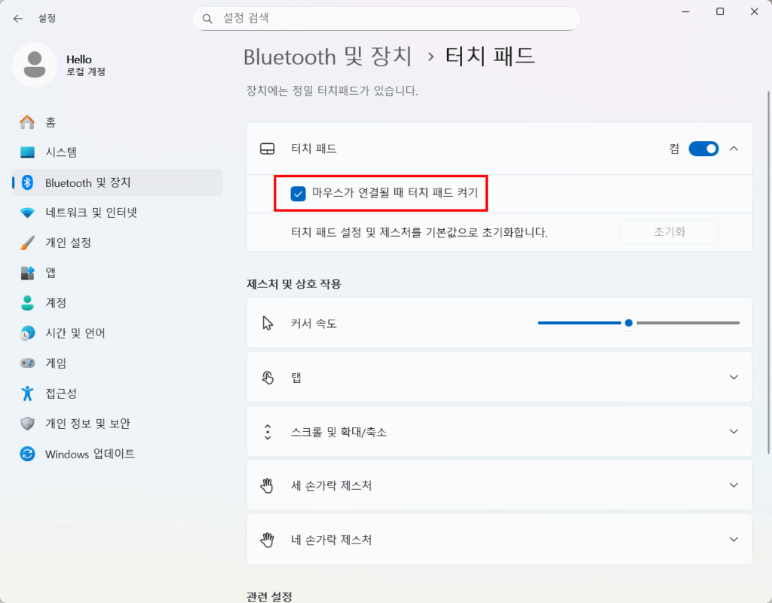This screenshot has width=772, height=603.
Task: Expand the 탭 section
Action: point(734,378)
